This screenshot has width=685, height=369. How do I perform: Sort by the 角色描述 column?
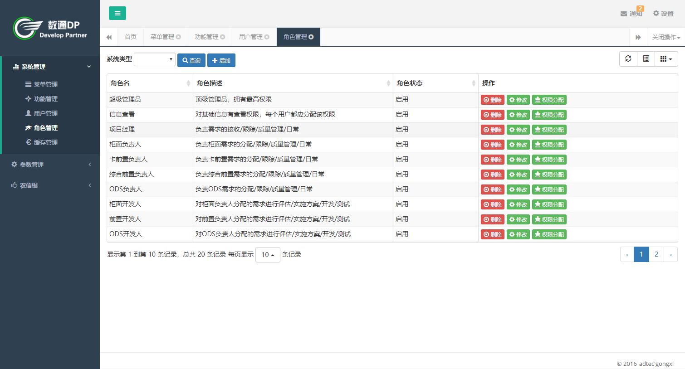[x=293, y=83]
